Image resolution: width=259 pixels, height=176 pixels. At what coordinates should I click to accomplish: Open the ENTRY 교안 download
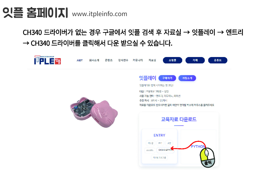(169, 143)
